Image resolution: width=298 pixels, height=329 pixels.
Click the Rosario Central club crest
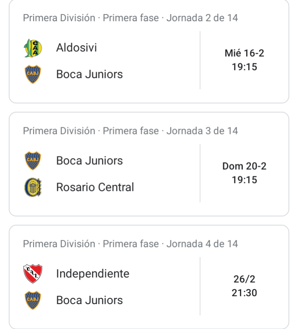(33, 187)
